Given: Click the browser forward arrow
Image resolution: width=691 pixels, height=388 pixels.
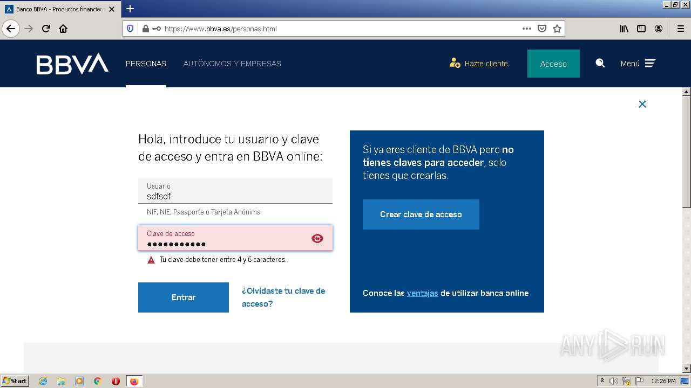Looking at the screenshot, I should point(29,29).
